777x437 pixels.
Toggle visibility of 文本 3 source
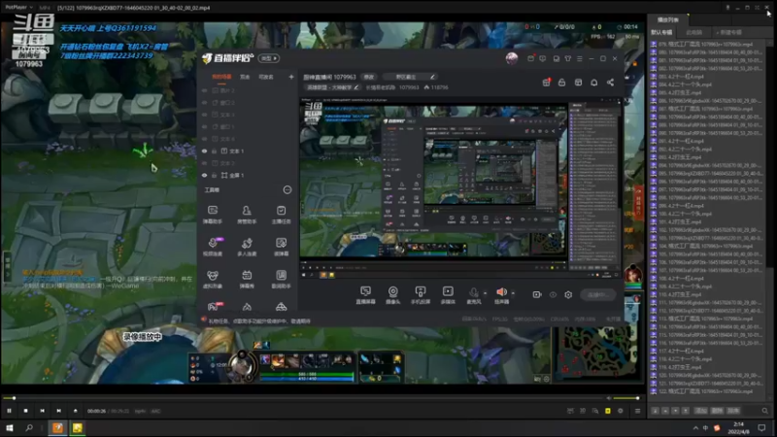204,115
